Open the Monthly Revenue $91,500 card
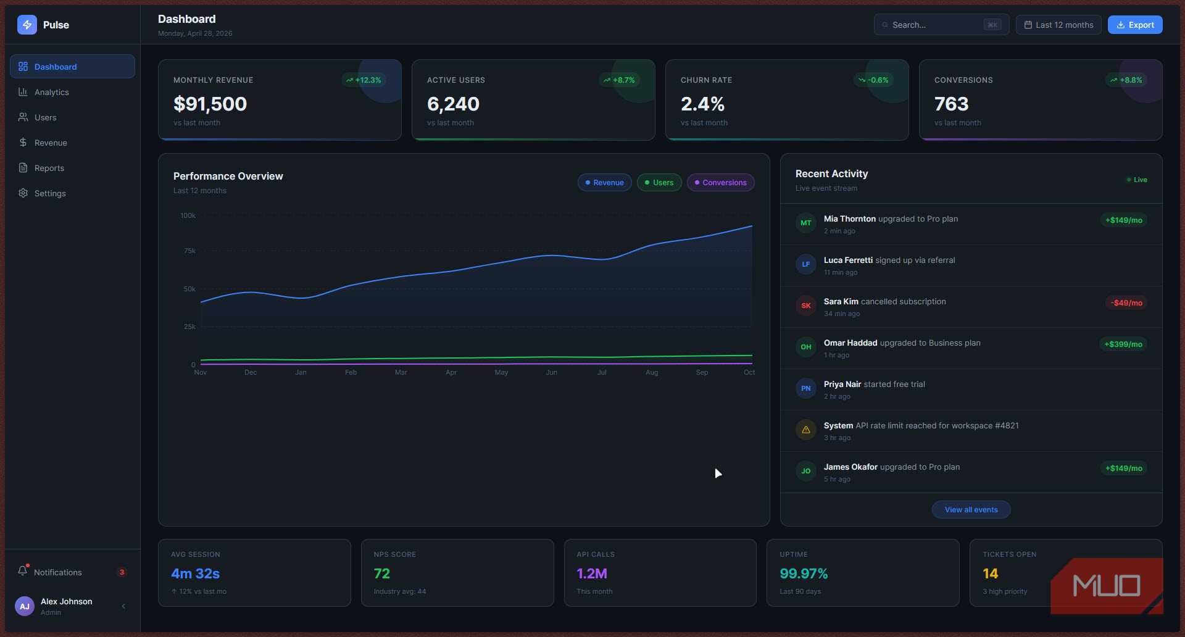Screen dimensions: 1185x637 click(280, 100)
